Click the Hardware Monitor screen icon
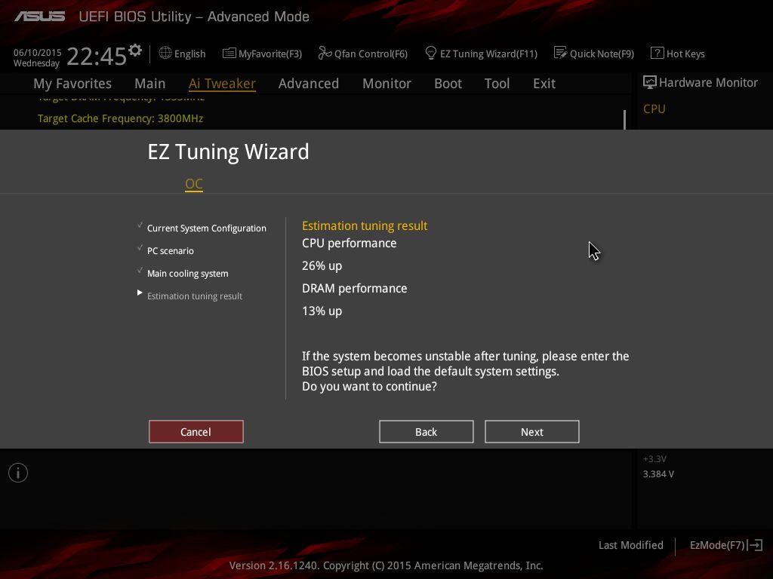The image size is (773, 579). click(x=649, y=82)
